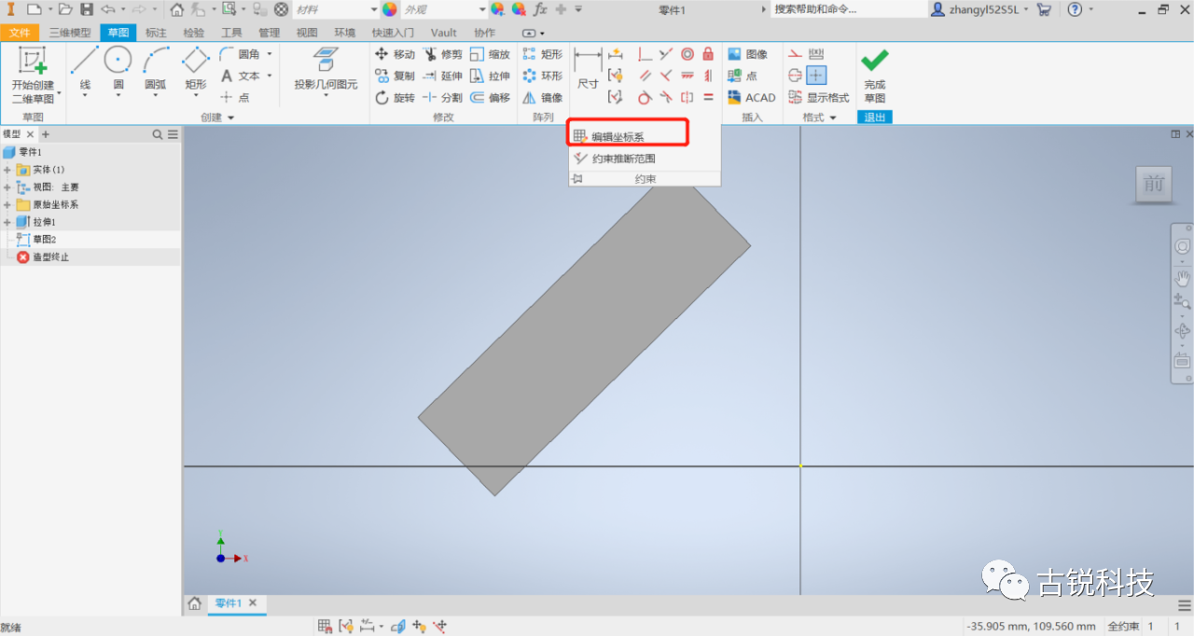Select the 偏移 offset tool
The image size is (1194, 636).
pyautogui.click(x=490, y=98)
